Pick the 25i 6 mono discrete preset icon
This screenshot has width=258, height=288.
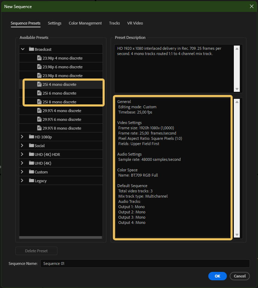pos(39,93)
